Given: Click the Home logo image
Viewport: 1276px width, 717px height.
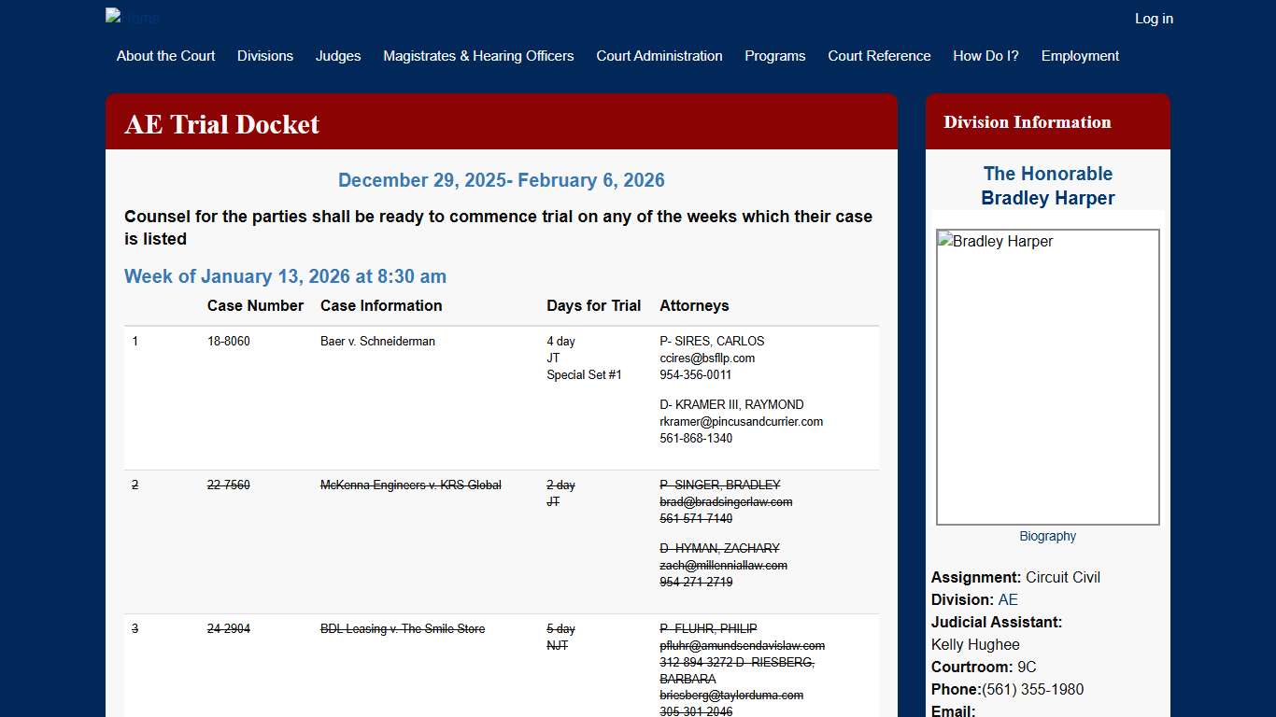Looking at the screenshot, I should [131, 17].
